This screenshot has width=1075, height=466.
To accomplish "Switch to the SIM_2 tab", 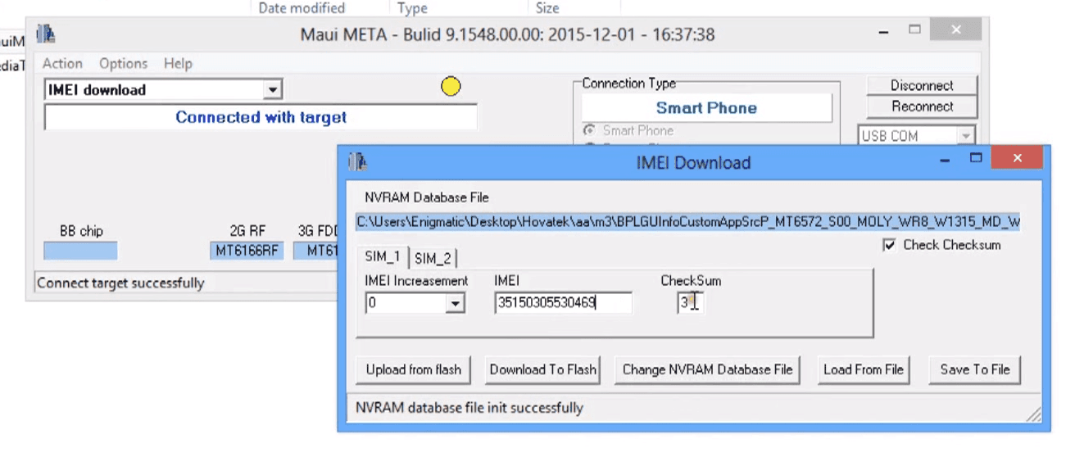I will (433, 259).
